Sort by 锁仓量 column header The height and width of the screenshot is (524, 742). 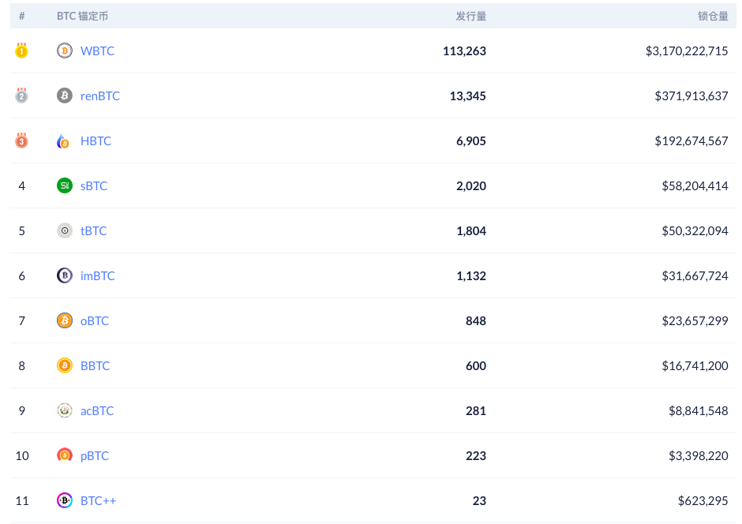pos(713,16)
